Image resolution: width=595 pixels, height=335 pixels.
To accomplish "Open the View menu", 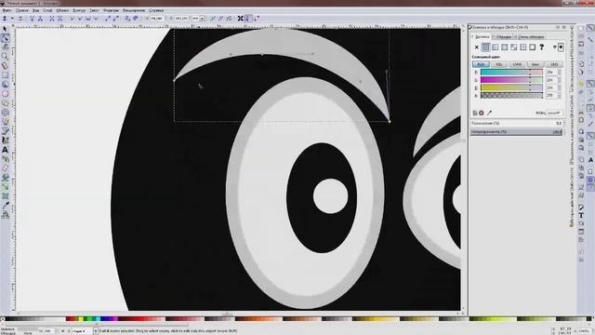I will coord(35,10).
